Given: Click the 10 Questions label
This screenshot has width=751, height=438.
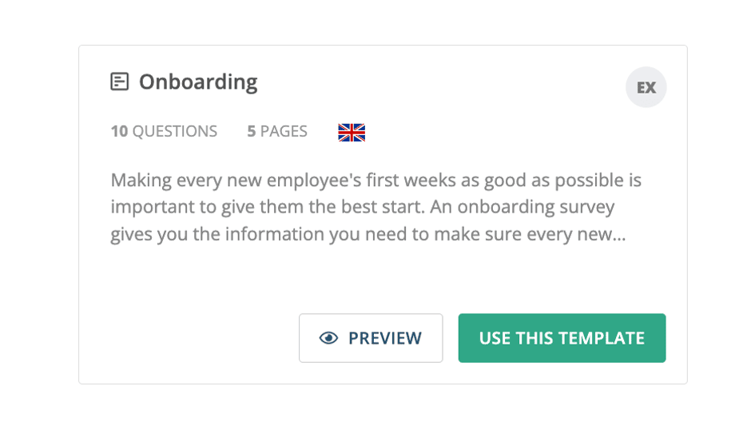Looking at the screenshot, I should (164, 131).
